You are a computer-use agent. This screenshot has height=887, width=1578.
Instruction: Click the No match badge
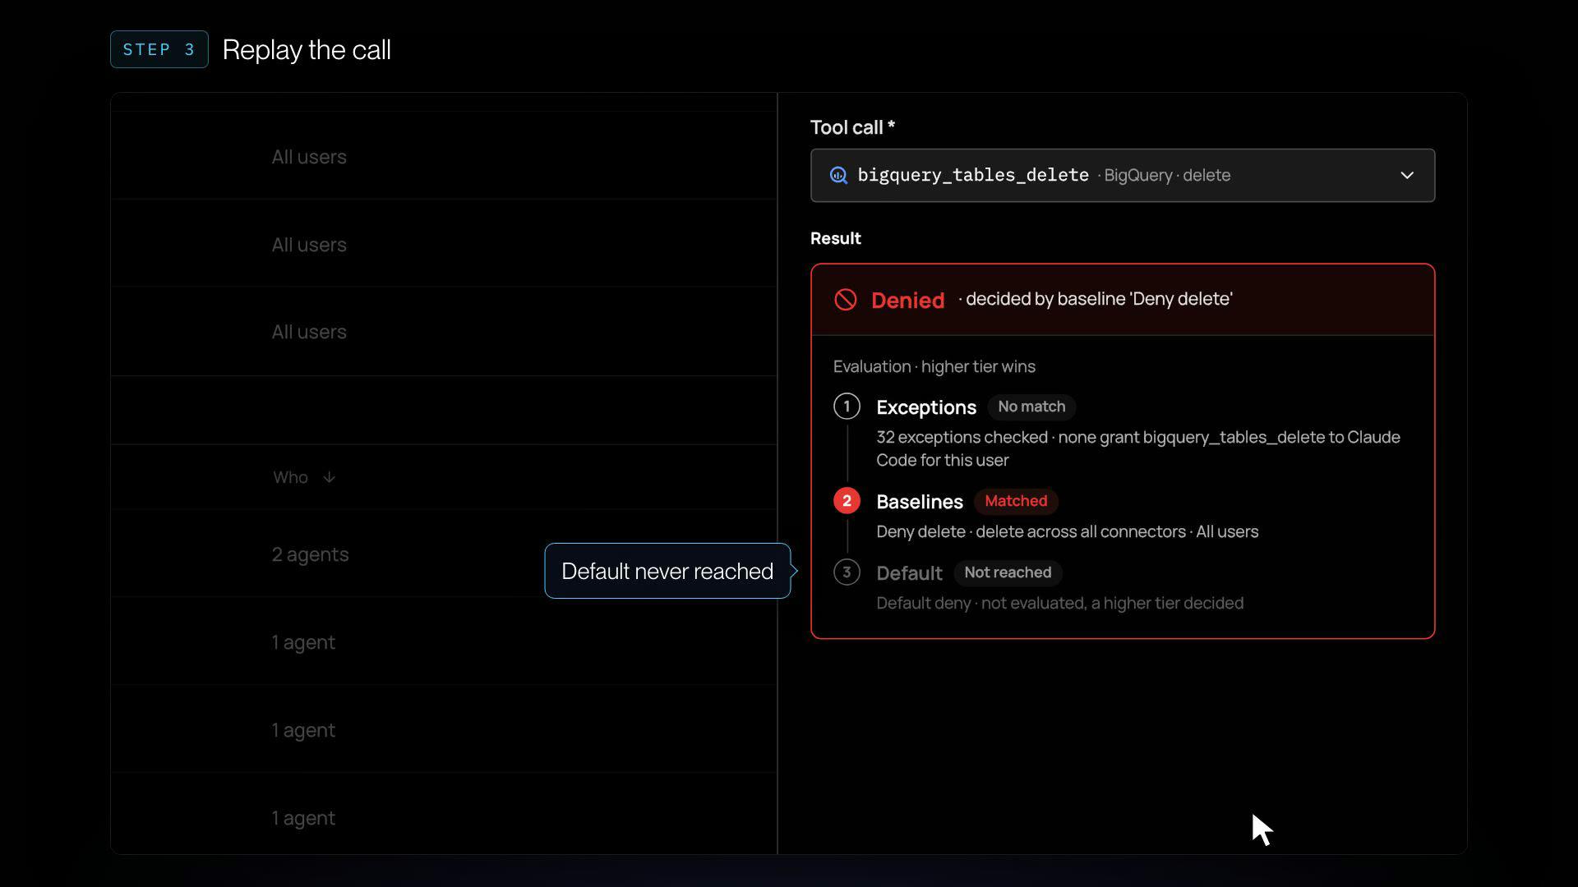[x=1031, y=407]
